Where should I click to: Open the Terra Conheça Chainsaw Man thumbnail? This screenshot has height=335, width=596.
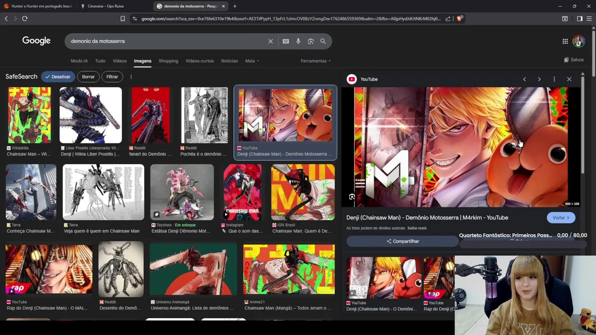[x=31, y=192]
